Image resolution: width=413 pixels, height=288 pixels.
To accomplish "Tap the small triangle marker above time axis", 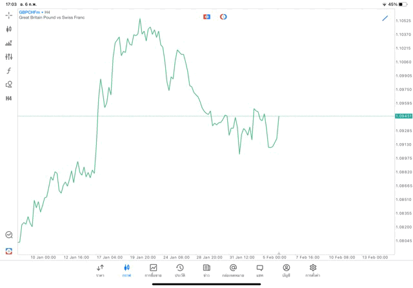I will [x=279, y=254].
